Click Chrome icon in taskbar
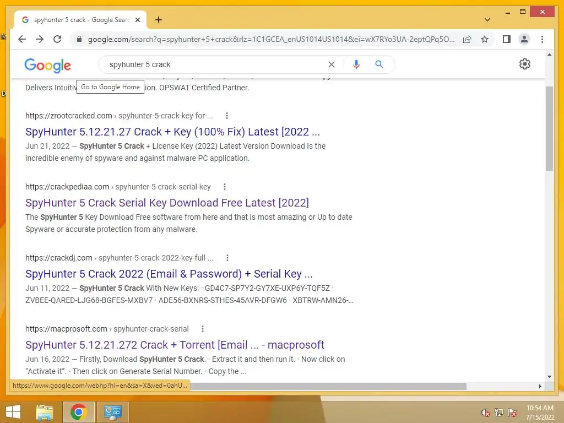The height and width of the screenshot is (423, 564). [x=78, y=412]
